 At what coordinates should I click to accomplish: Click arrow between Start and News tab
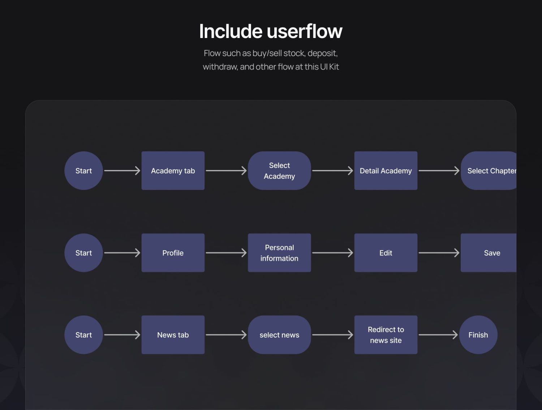(x=122, y=335)
